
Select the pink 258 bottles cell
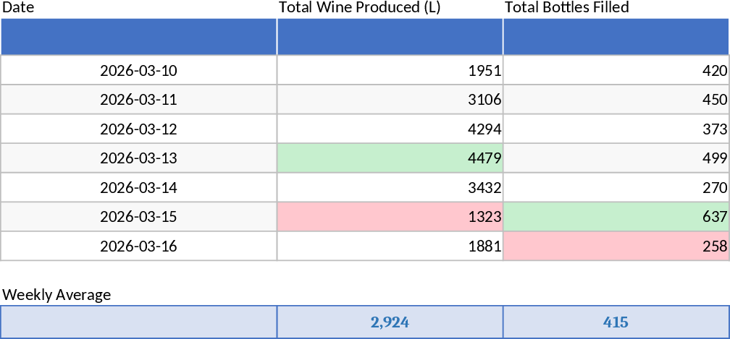click(x=616, y=246)
